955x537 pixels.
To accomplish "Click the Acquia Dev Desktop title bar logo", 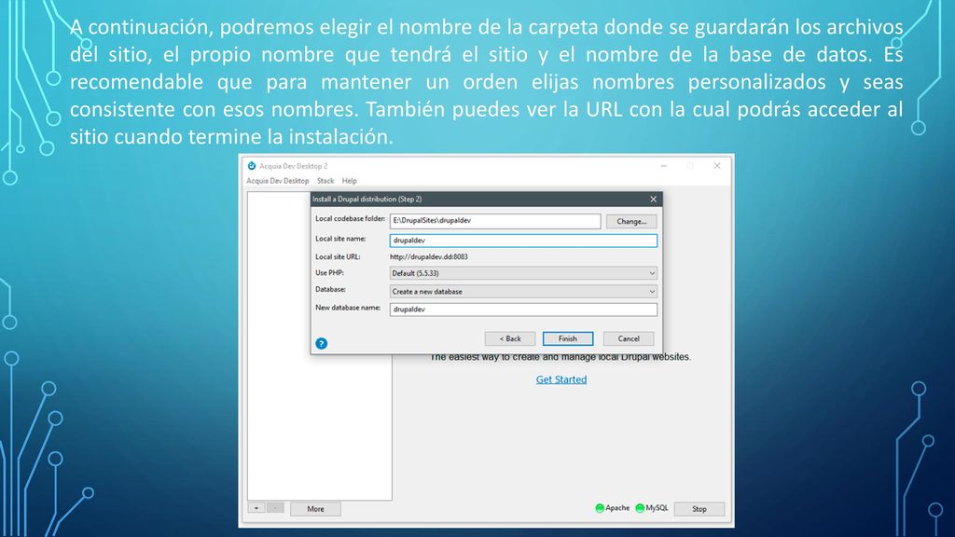I will [252, 166].
